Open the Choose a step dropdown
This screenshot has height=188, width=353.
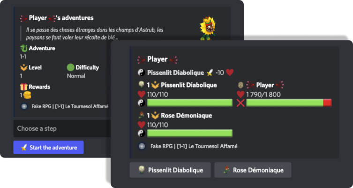61,128
